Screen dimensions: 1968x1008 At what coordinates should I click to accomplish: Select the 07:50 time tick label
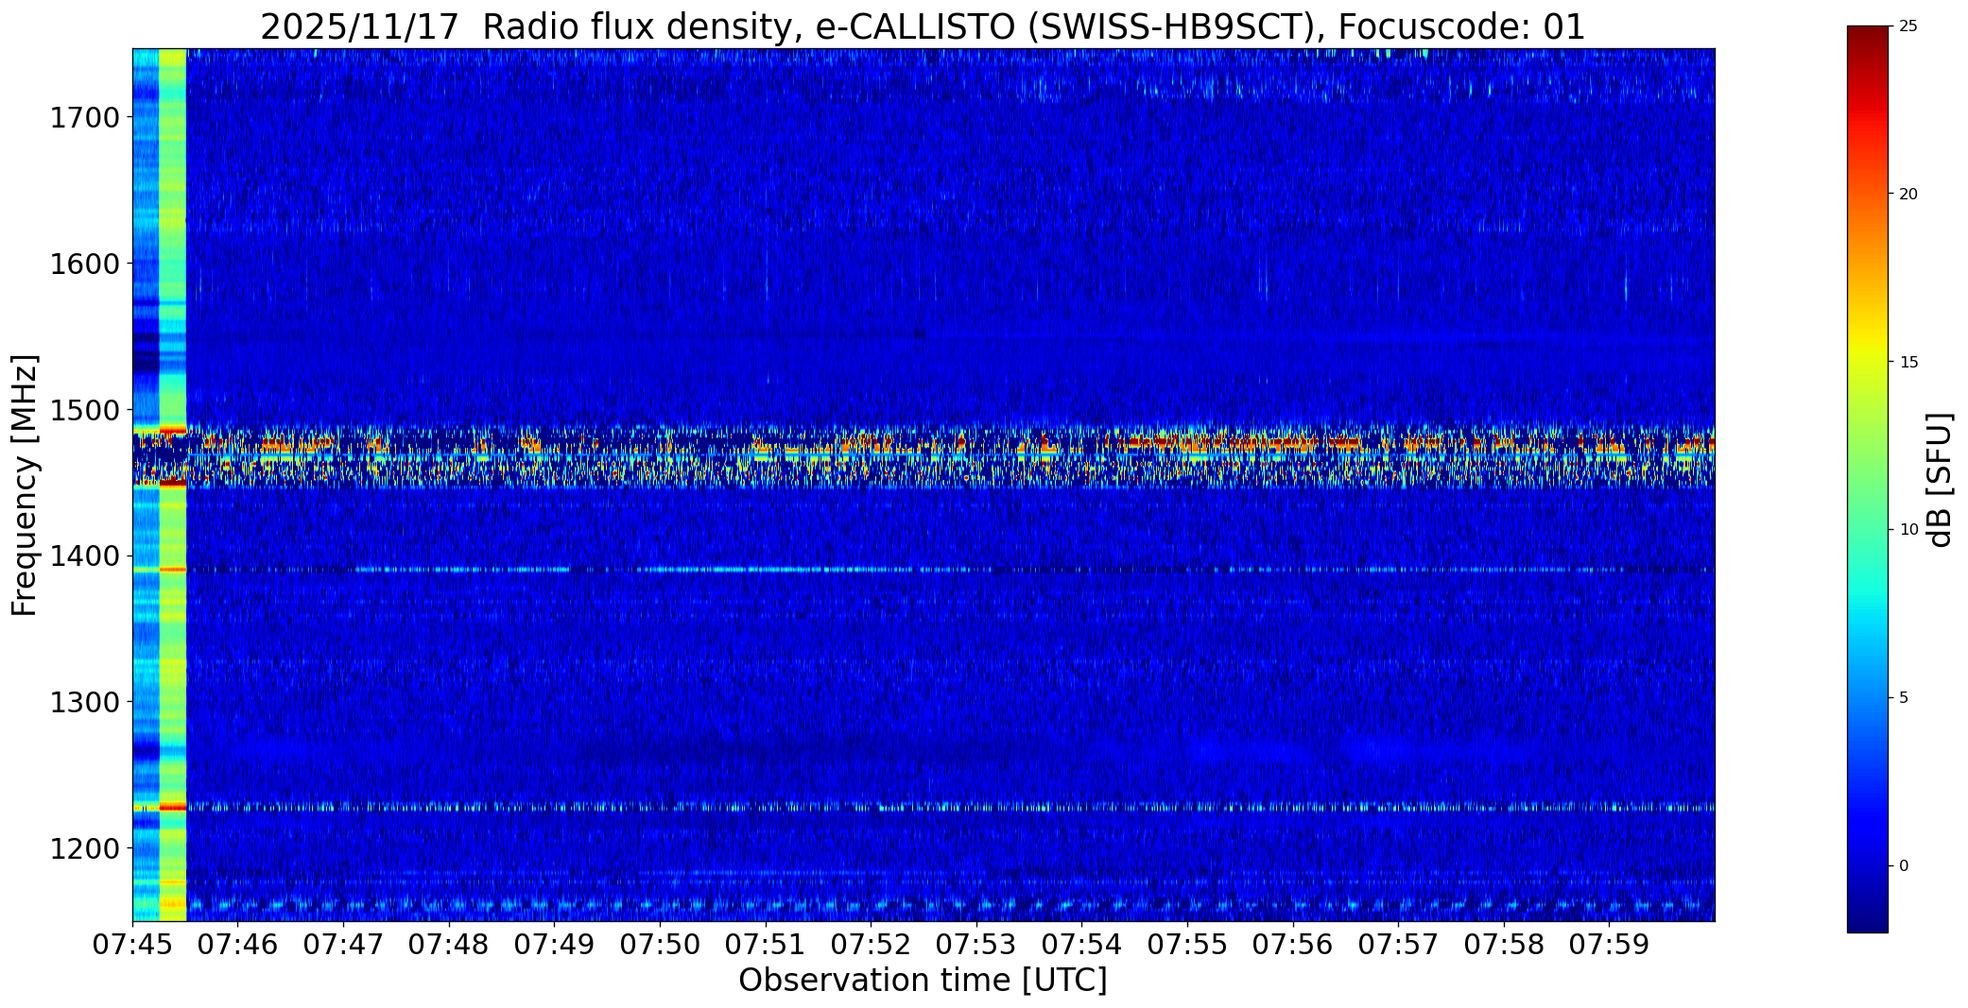(660, 945)
